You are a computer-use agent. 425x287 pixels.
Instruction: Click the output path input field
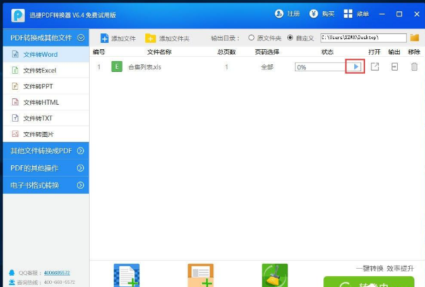point(362,38)
